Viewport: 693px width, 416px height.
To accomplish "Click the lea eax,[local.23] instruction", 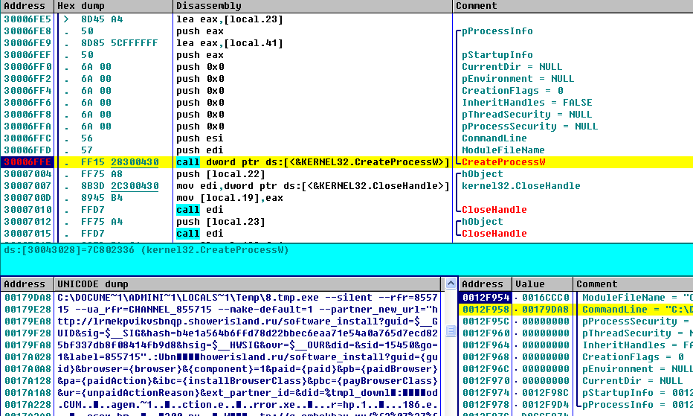I will click(229, 19).
